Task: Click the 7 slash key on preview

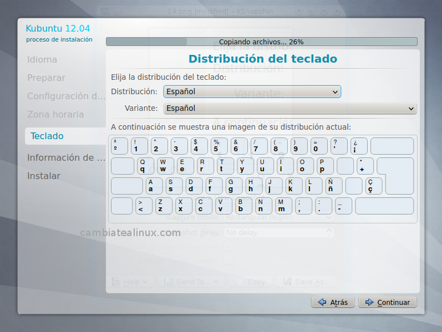Action: (259, 146)
